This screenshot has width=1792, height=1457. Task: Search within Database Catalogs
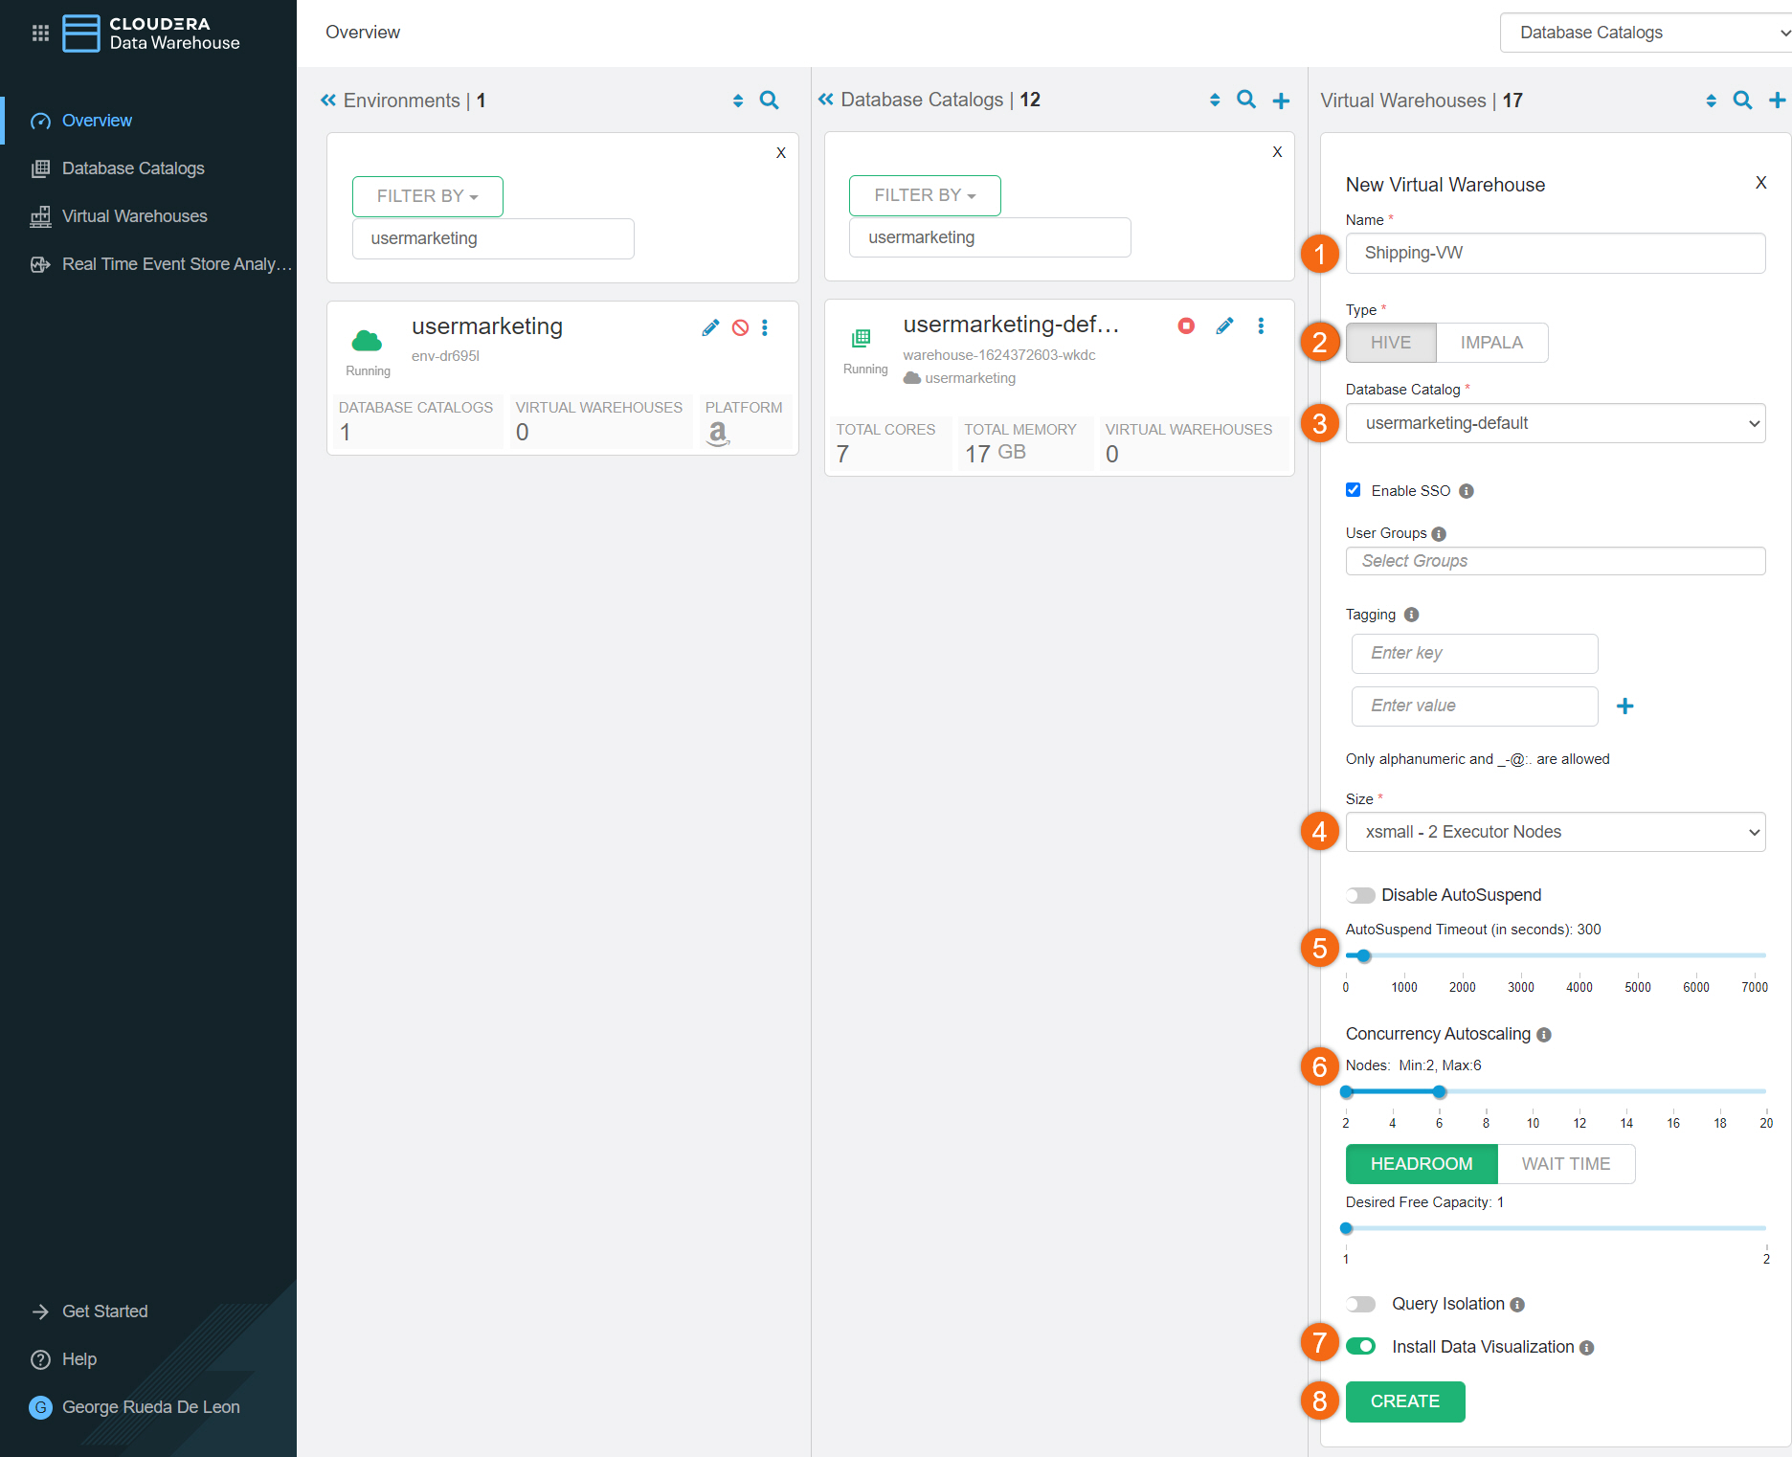pos(1245,100)
